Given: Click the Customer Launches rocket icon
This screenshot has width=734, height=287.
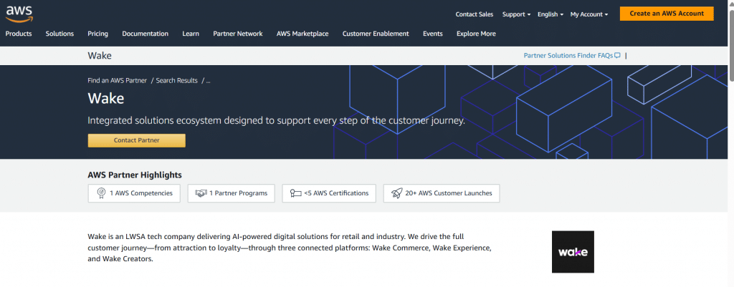Looking at the screenshot, I should click(397, 193).
